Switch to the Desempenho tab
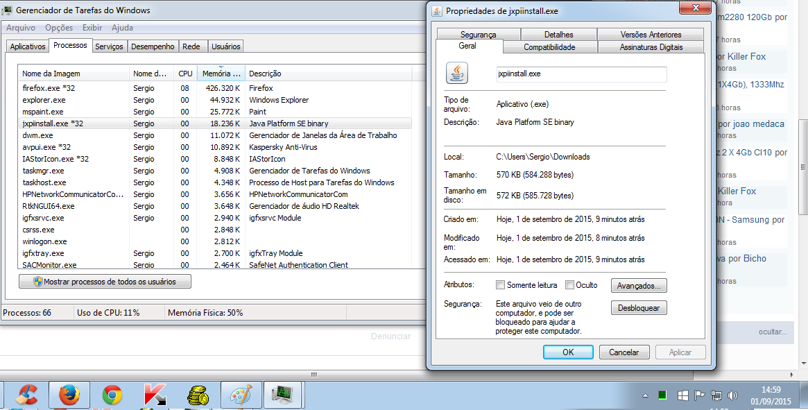This screenshot has height=410, width=808. tap(153, 46)
